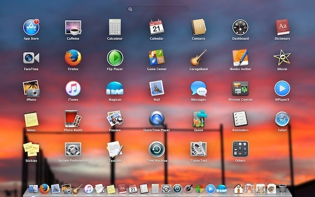The width and height of the screenshot is (315, 197).
Task: Launch MPlayerX in the Launchpad grid
Action: [x=282, y=89]
